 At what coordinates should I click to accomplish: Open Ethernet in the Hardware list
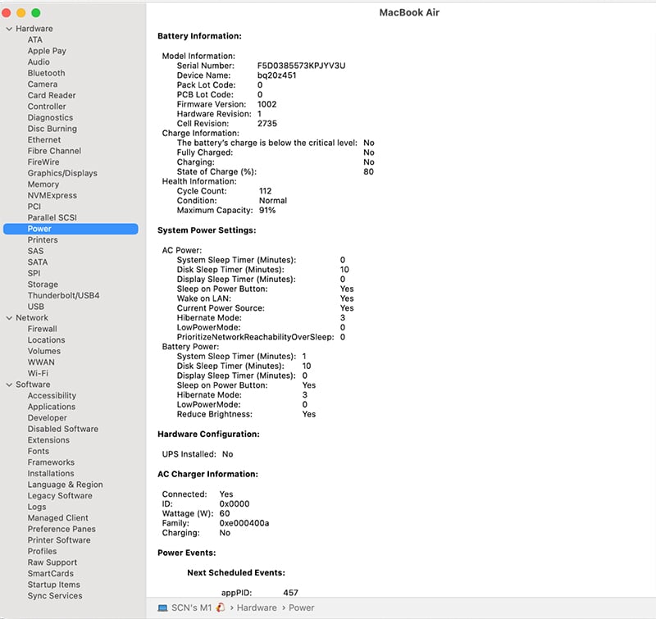point(44,139)
